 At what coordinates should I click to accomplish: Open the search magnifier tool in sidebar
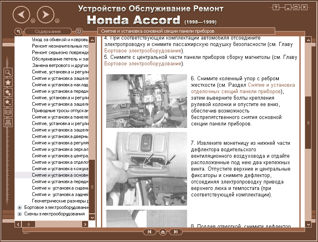8,72
